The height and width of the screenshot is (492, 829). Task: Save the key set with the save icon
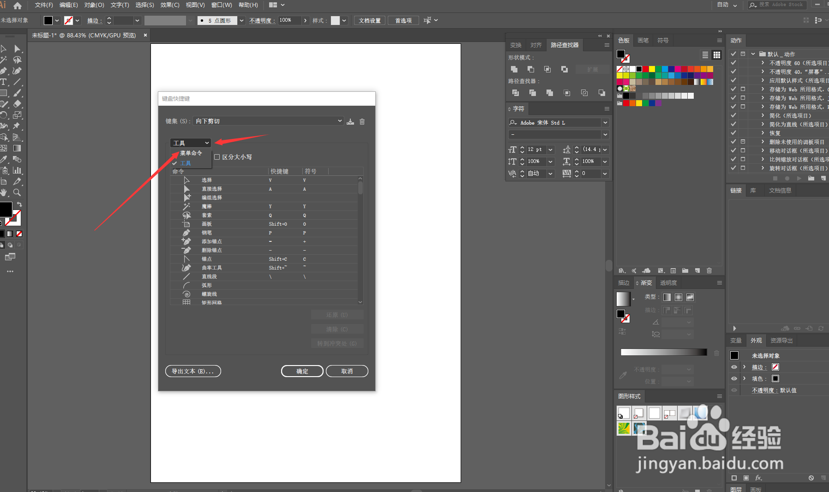coord(350,121)
